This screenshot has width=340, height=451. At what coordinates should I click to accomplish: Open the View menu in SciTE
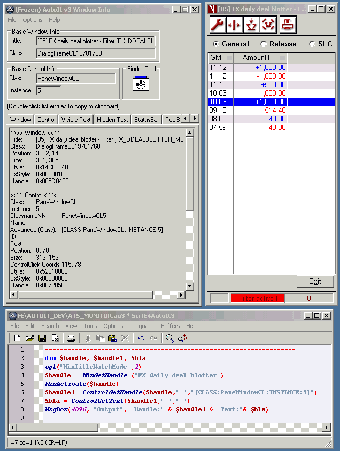coord(71,326)
